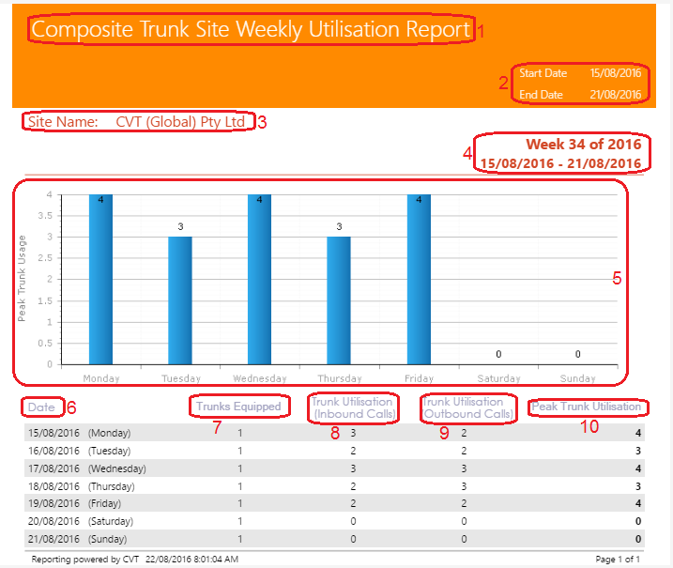Click the Saturday axis label on the chart

click(x=498, y=378)
